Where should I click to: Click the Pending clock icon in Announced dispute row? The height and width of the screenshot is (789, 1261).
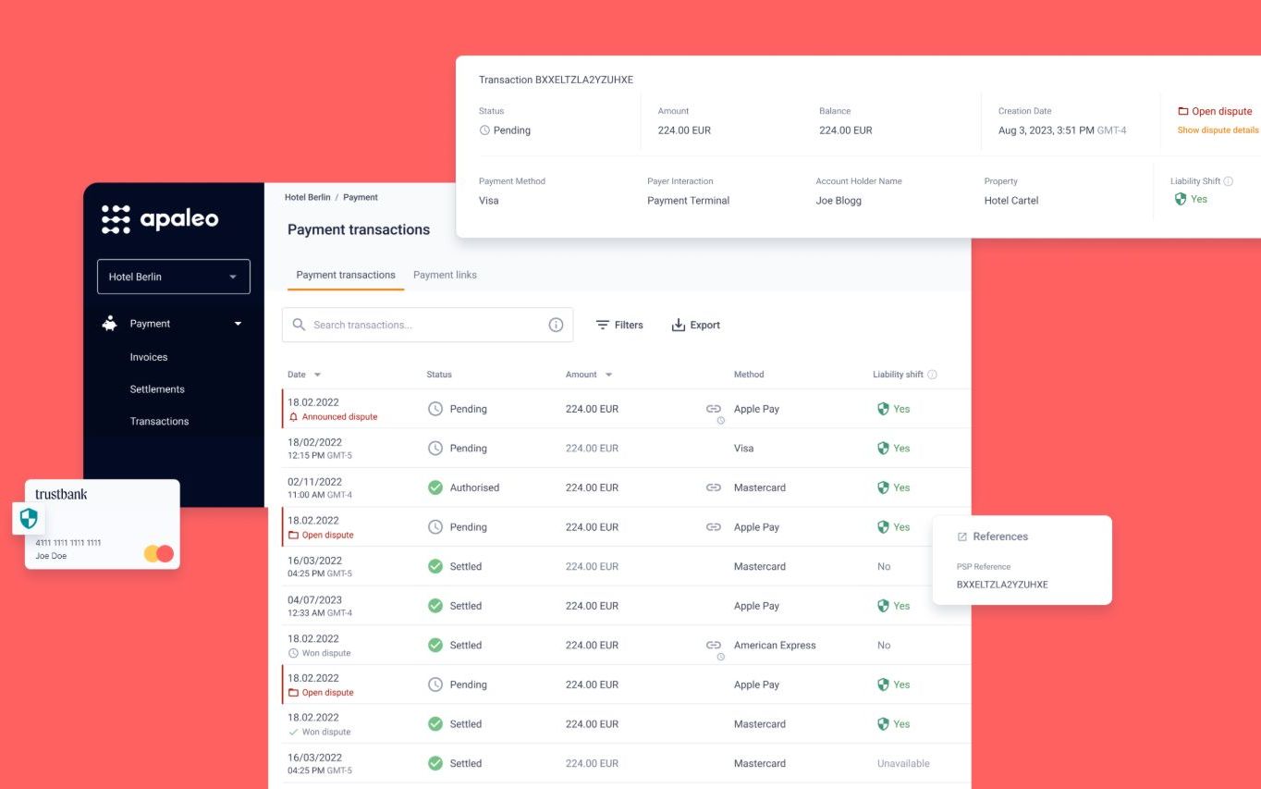[435, 409]
